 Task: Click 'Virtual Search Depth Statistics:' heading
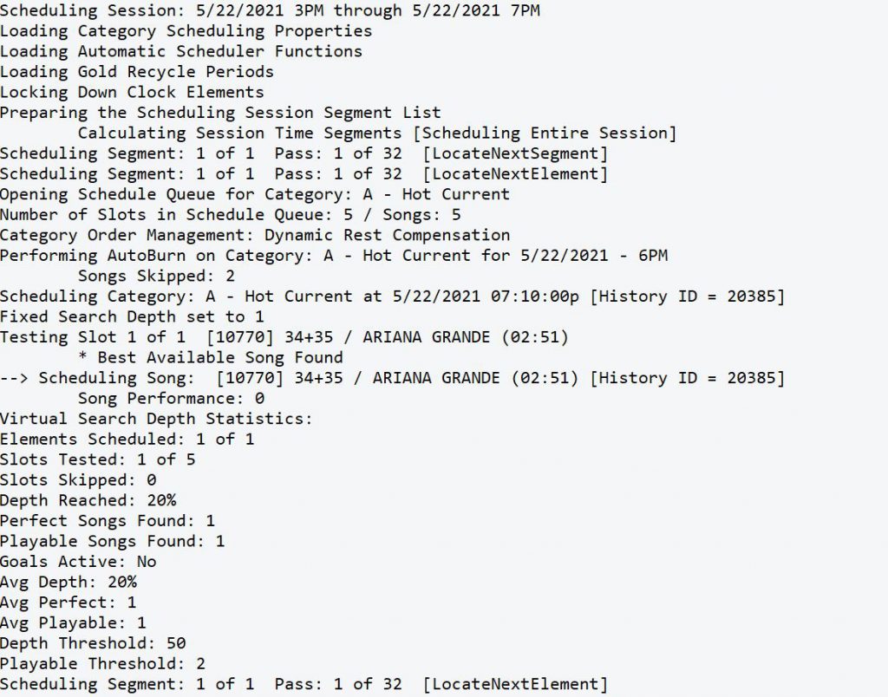[156, 419]
